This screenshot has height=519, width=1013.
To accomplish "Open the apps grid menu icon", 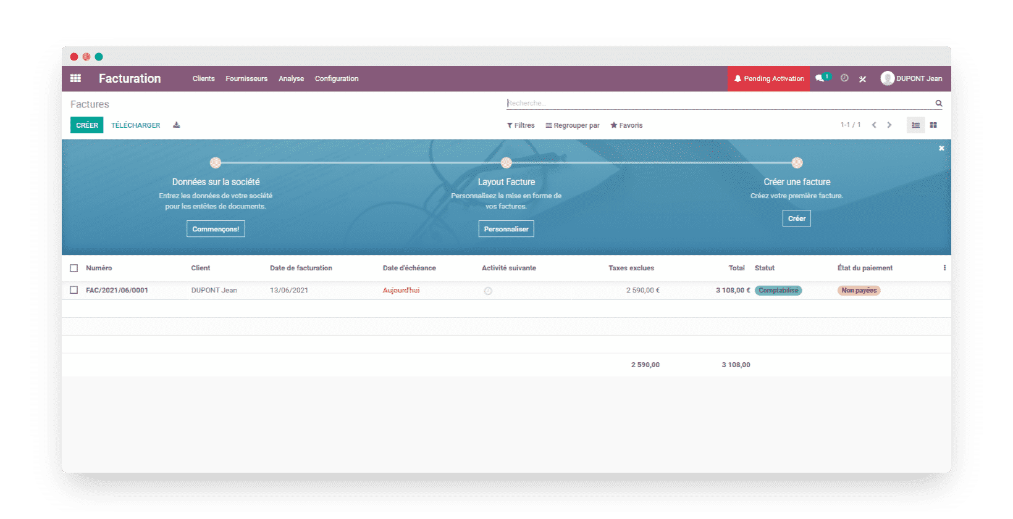I will (x=75, y=78).
